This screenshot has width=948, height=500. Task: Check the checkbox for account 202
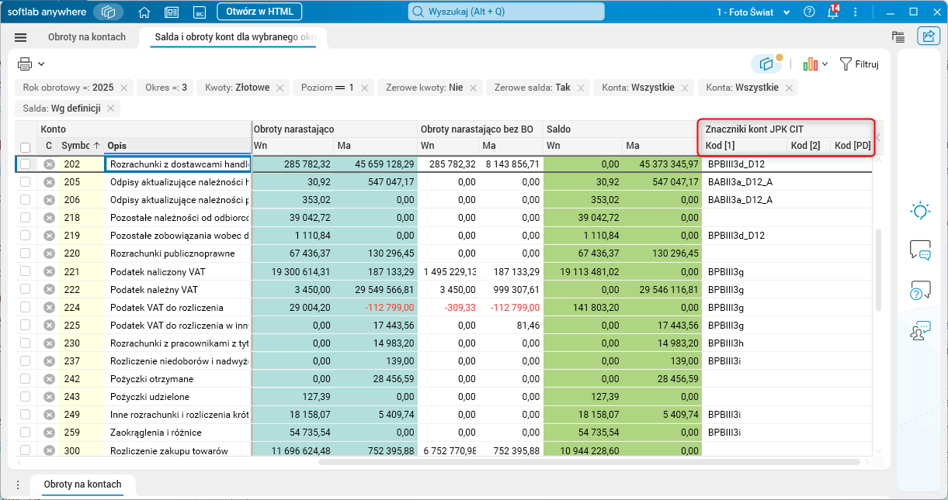26,164
